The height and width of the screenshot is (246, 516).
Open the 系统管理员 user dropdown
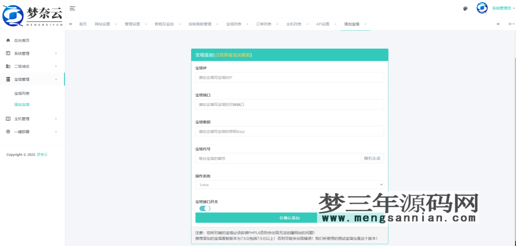point(503,8)
